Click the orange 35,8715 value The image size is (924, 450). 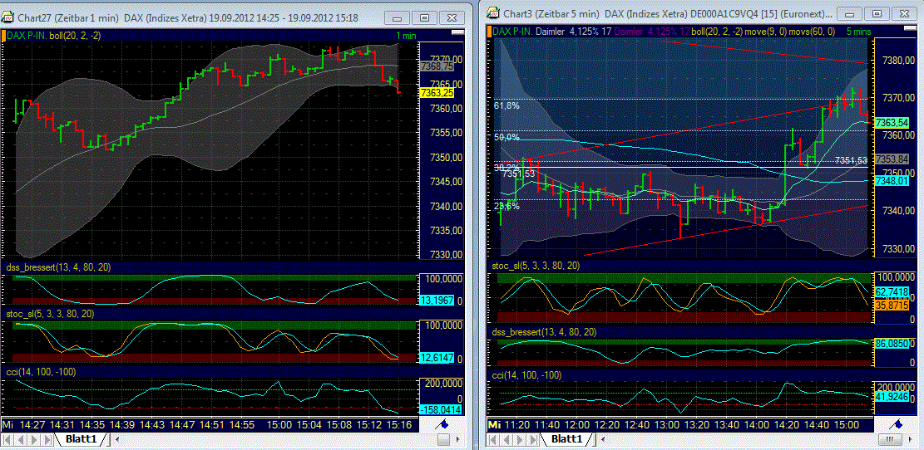pos(891,306)
